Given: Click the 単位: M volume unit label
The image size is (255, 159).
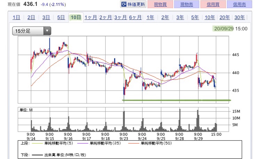Looking at the screenshot, I should coord(26,110).
